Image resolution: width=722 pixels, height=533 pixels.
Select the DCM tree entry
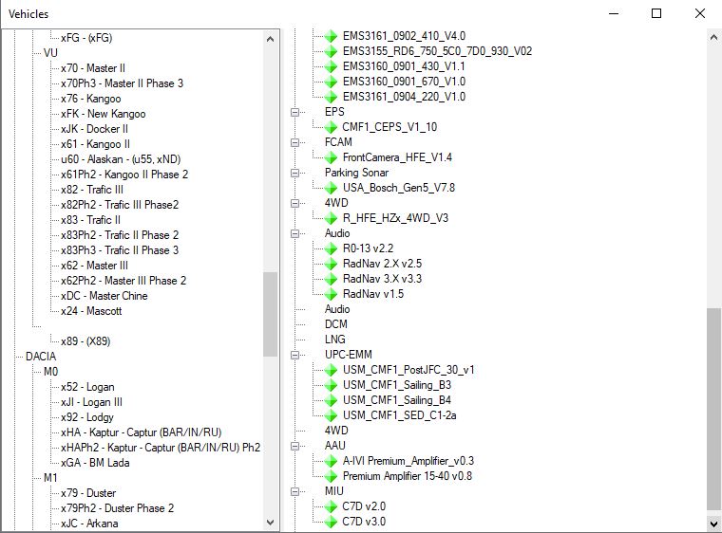(x=336, y=324)
